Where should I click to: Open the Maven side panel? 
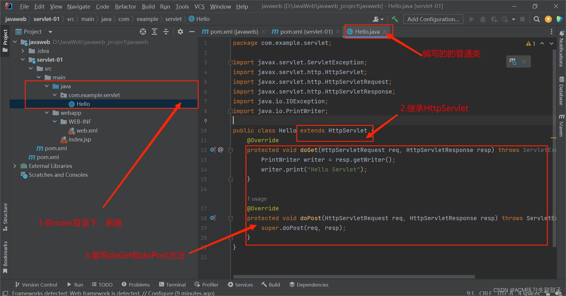tap(561, 125)
